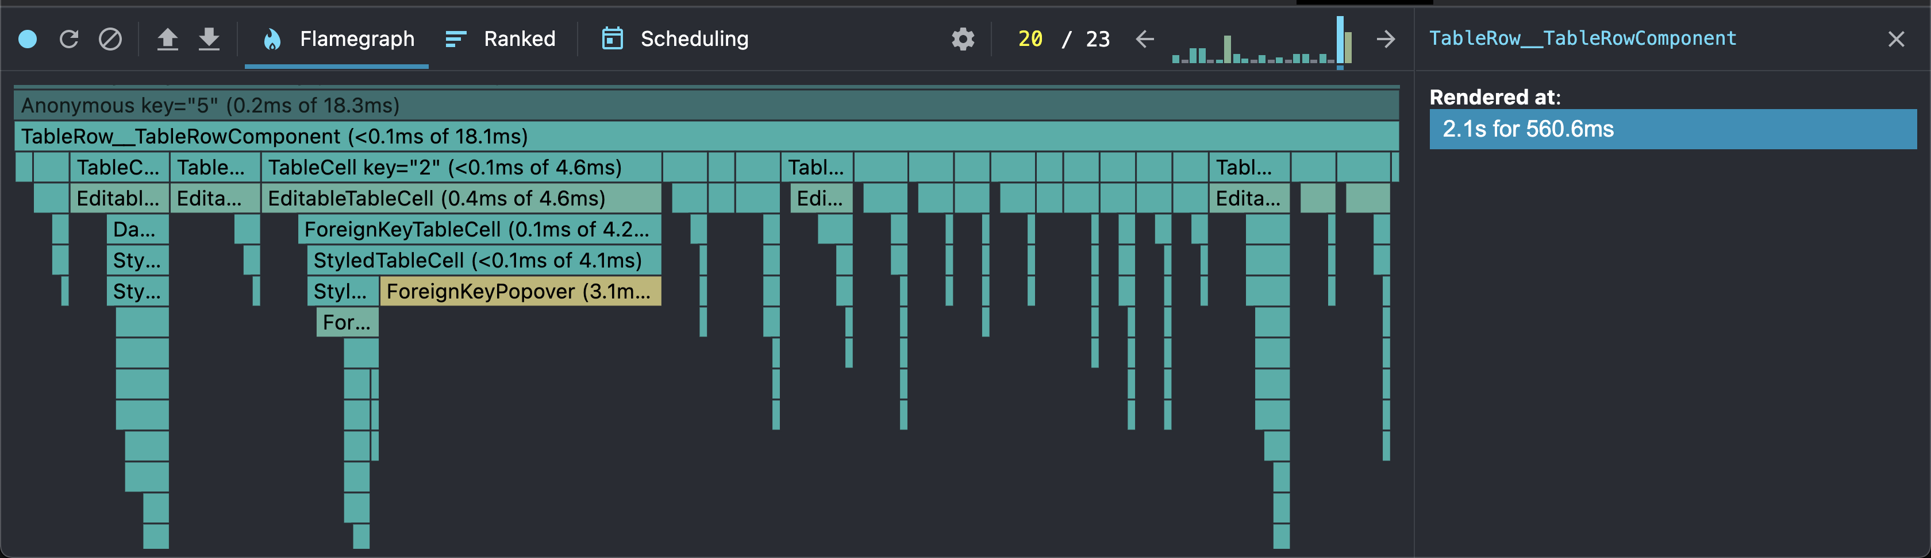Screen dimensions: 1931x558
Task: Load a profile from file
Action: coord(168,39)
